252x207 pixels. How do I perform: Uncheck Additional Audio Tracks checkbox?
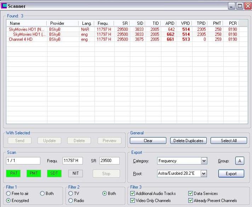tap(133, 194)
